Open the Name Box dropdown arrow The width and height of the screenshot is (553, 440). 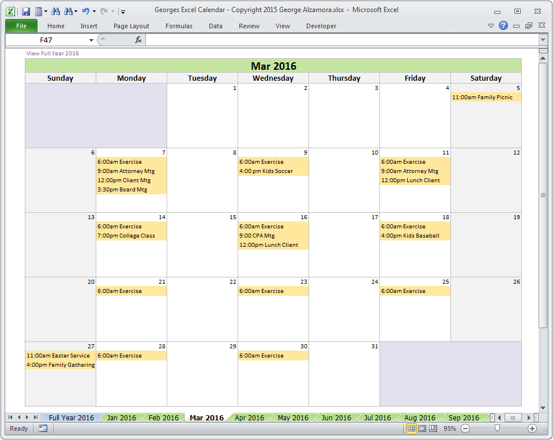(x=91, y=40)
